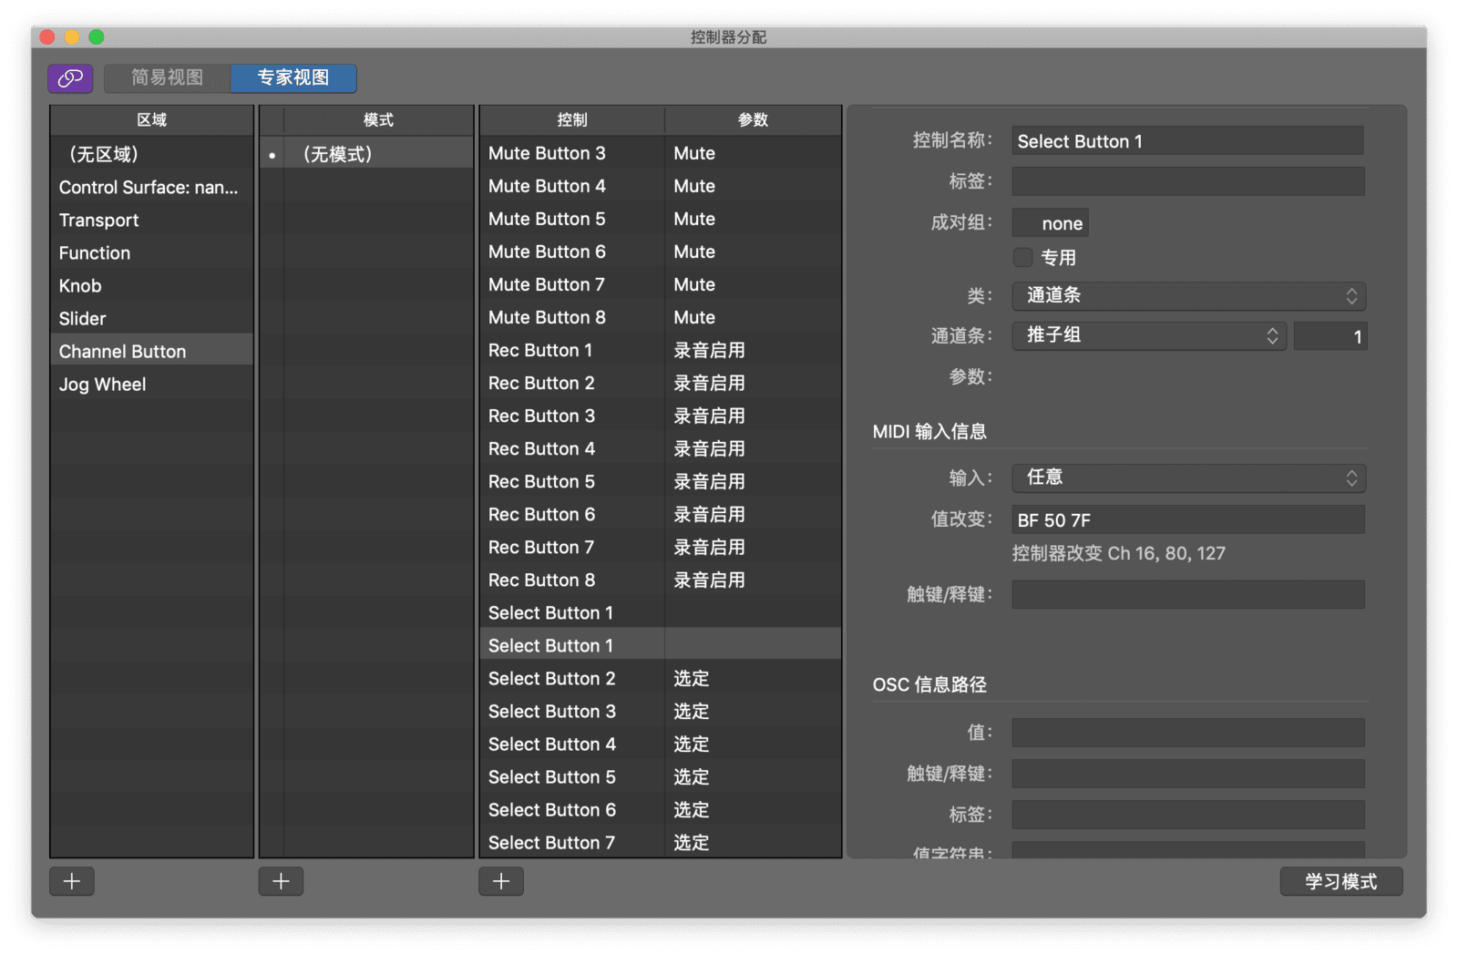The image size is (1458, 955).
Task: Click the Mute parameter of Mute Button 3
Action: tap(694, 153)
